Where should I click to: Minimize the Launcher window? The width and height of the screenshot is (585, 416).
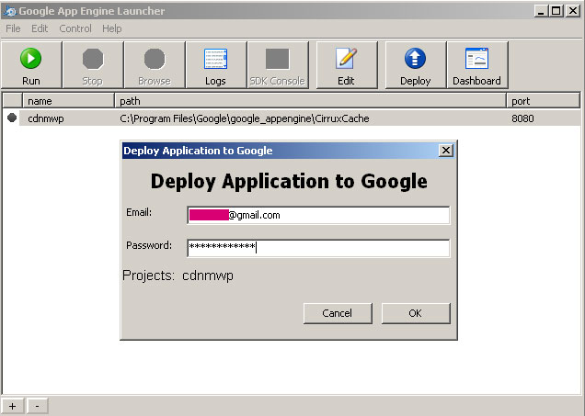tap(541, 11)
